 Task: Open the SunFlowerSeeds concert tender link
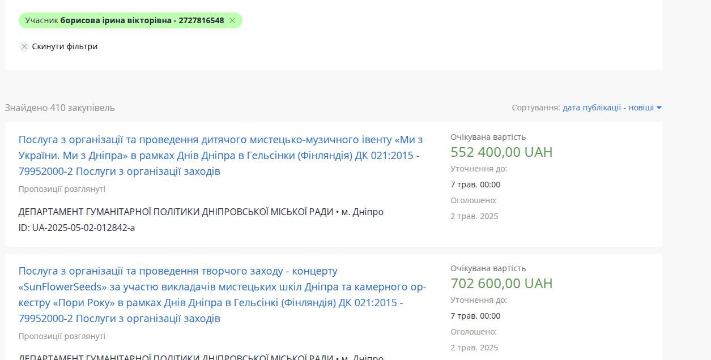[221, 288]
